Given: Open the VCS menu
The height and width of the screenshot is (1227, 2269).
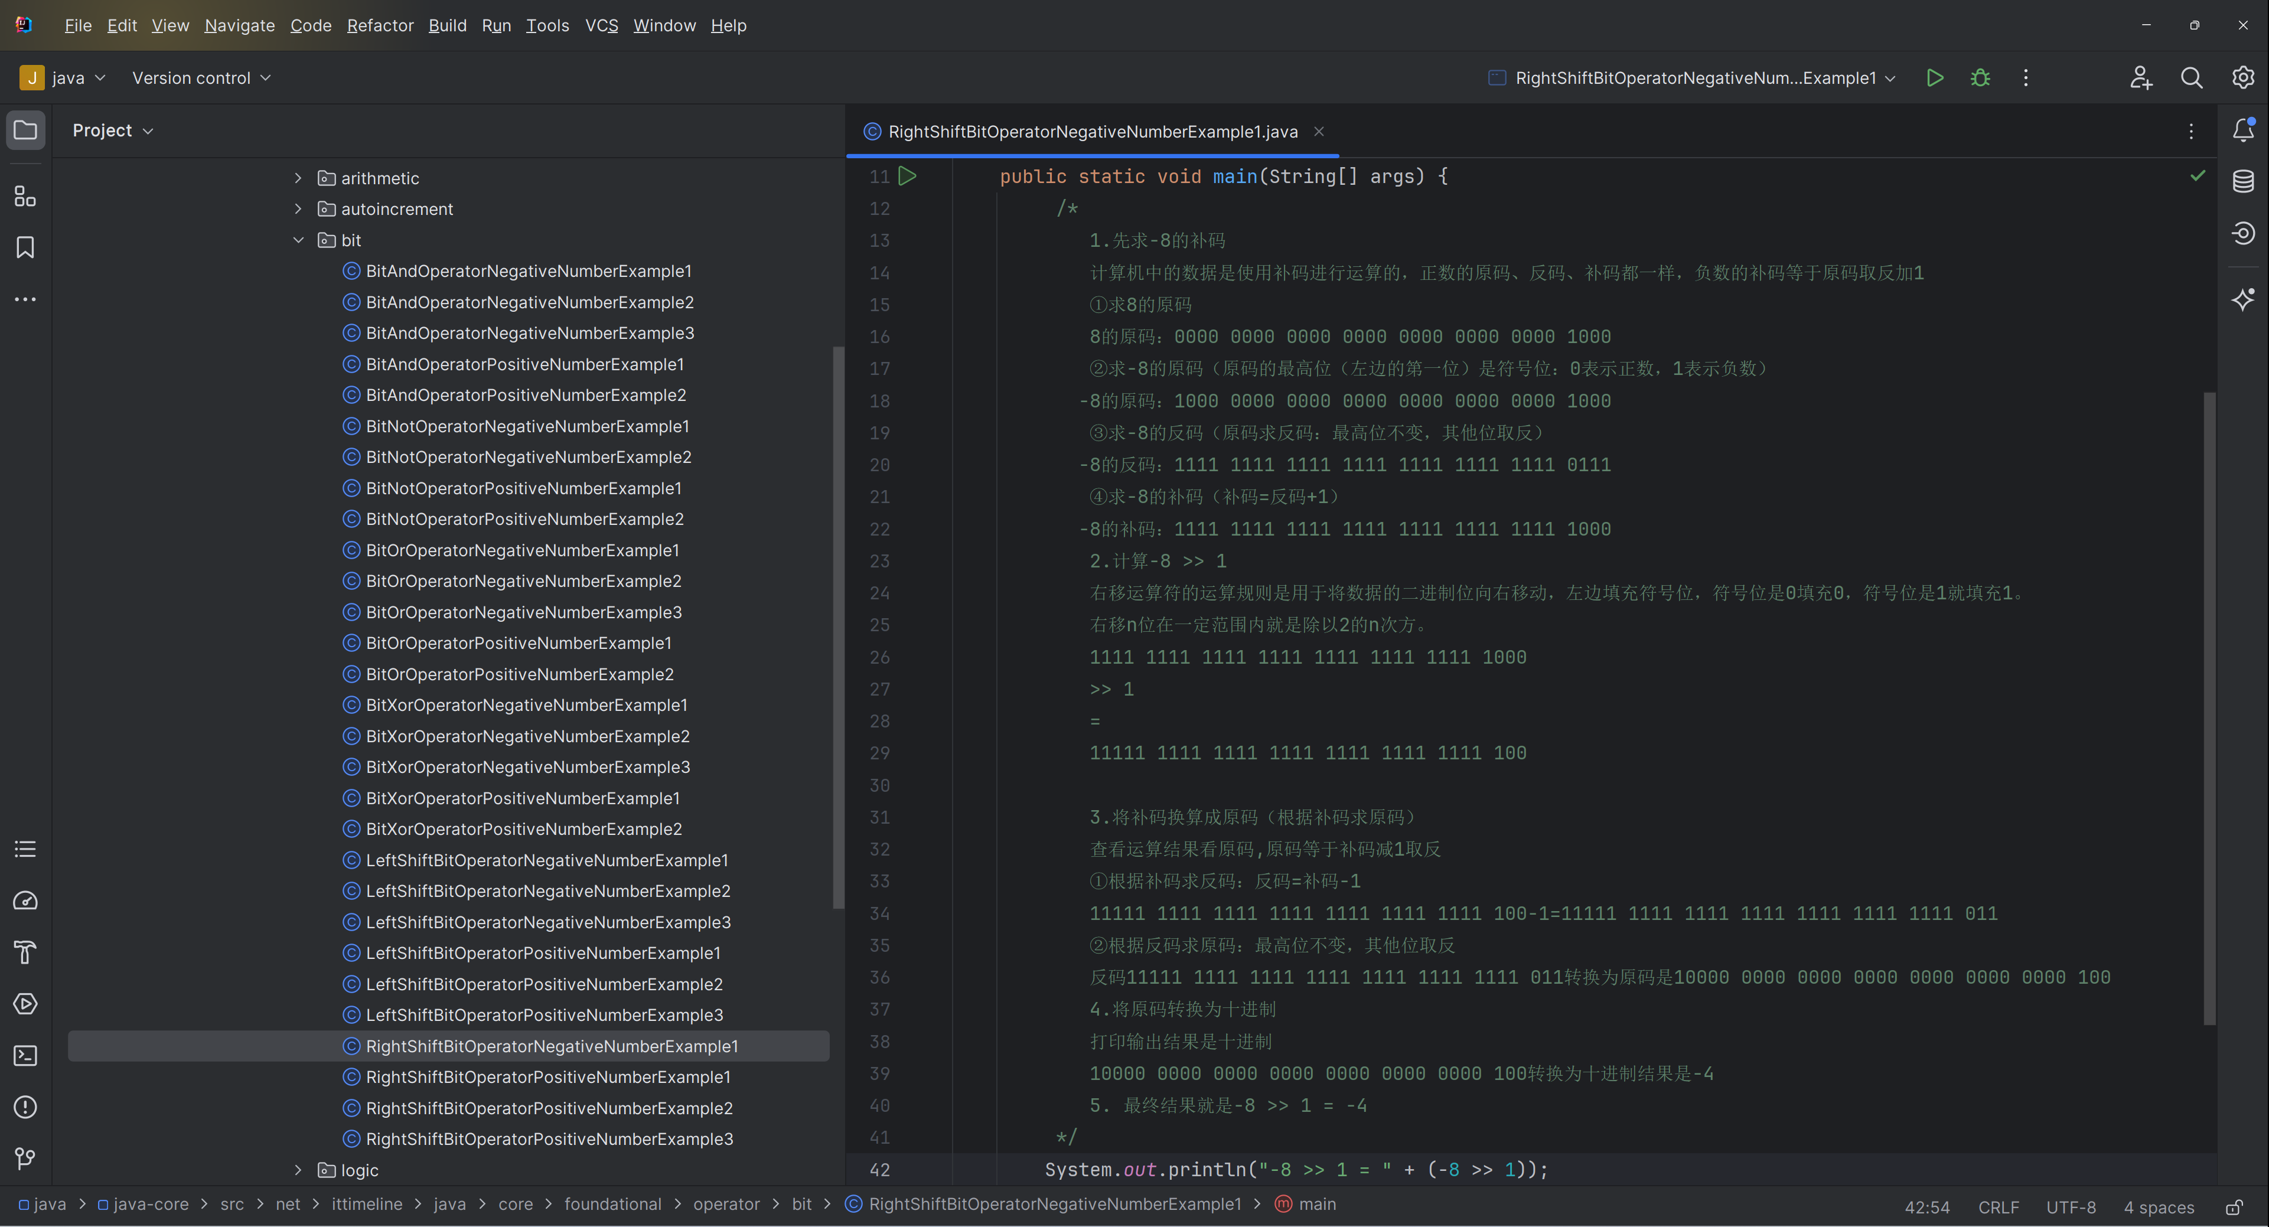Looking at the screenshot, I should click(602, 25).
